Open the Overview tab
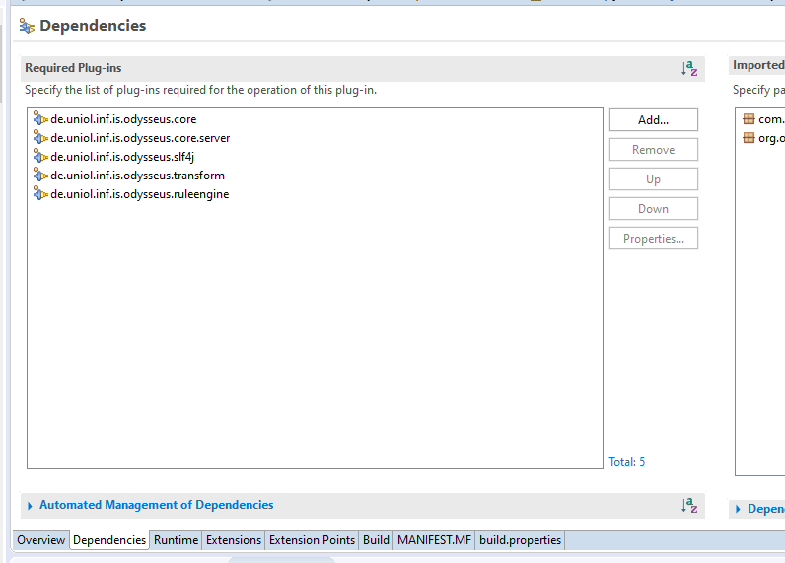785x563 pixels. (40, 540)
